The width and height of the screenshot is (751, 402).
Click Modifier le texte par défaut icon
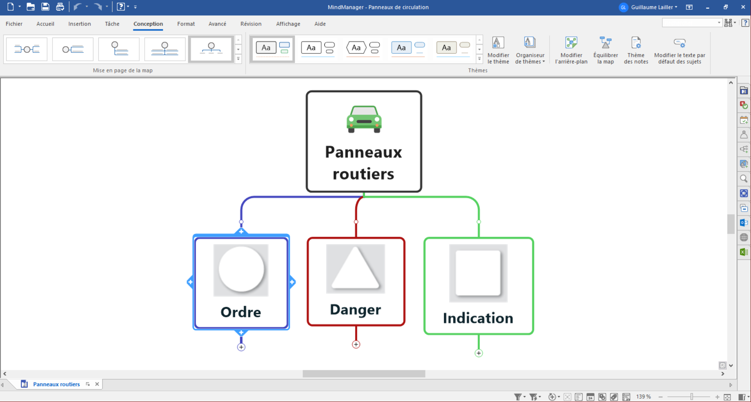679,43
